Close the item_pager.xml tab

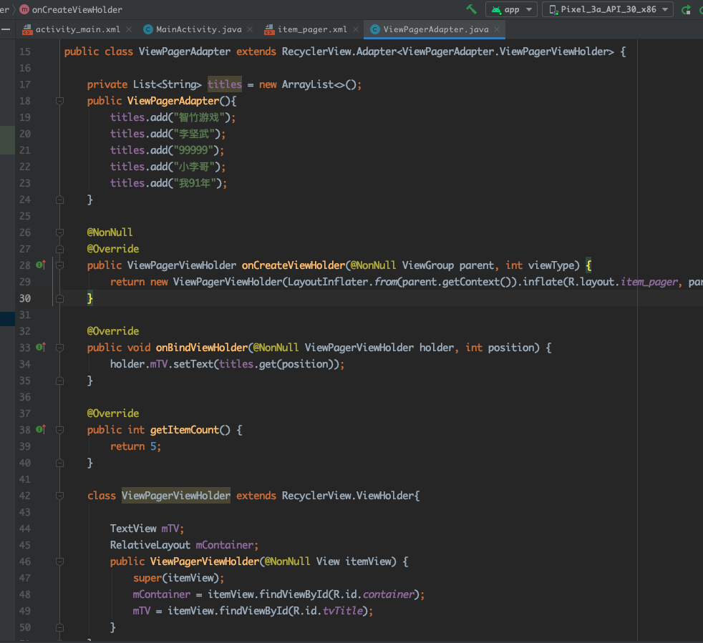pos(356,29)
